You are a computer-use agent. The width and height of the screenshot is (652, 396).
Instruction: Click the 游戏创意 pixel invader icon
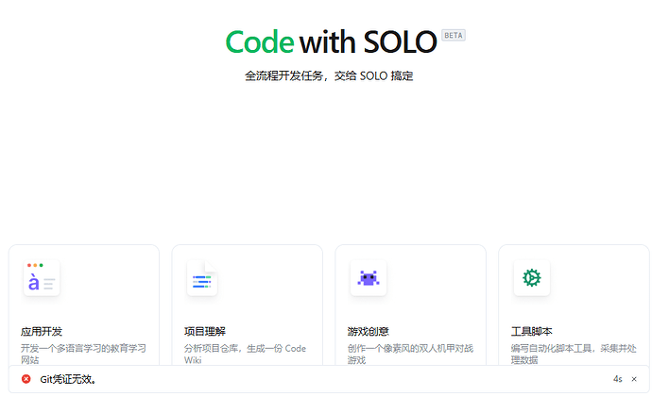[x=369, y=278]
